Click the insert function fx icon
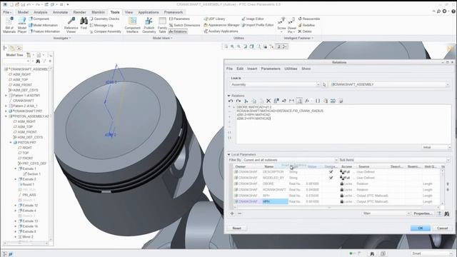 tap(307, 101)
